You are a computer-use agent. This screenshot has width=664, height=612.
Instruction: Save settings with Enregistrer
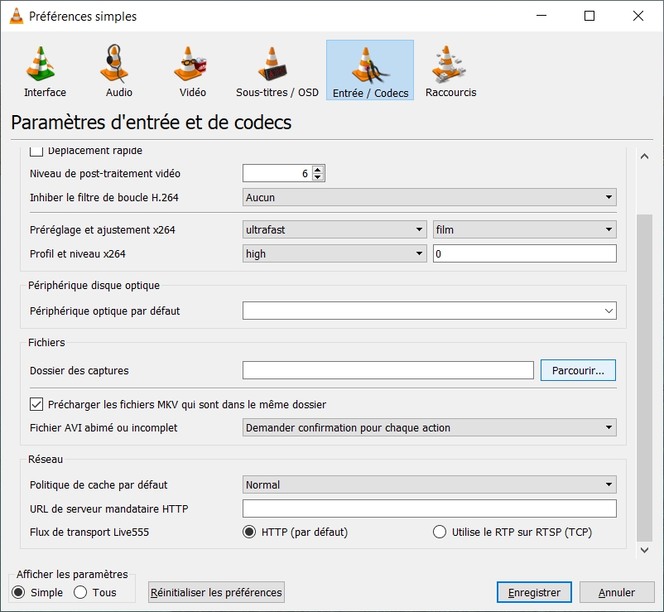[x=533, y=592]
